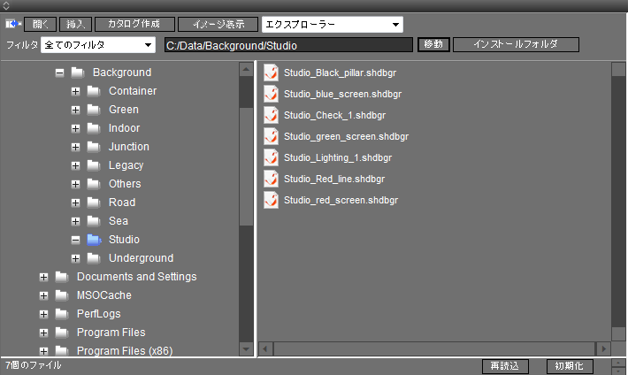628x375 pixels.
Task: Click the Background folder icon
Action: tap(78, 73)
